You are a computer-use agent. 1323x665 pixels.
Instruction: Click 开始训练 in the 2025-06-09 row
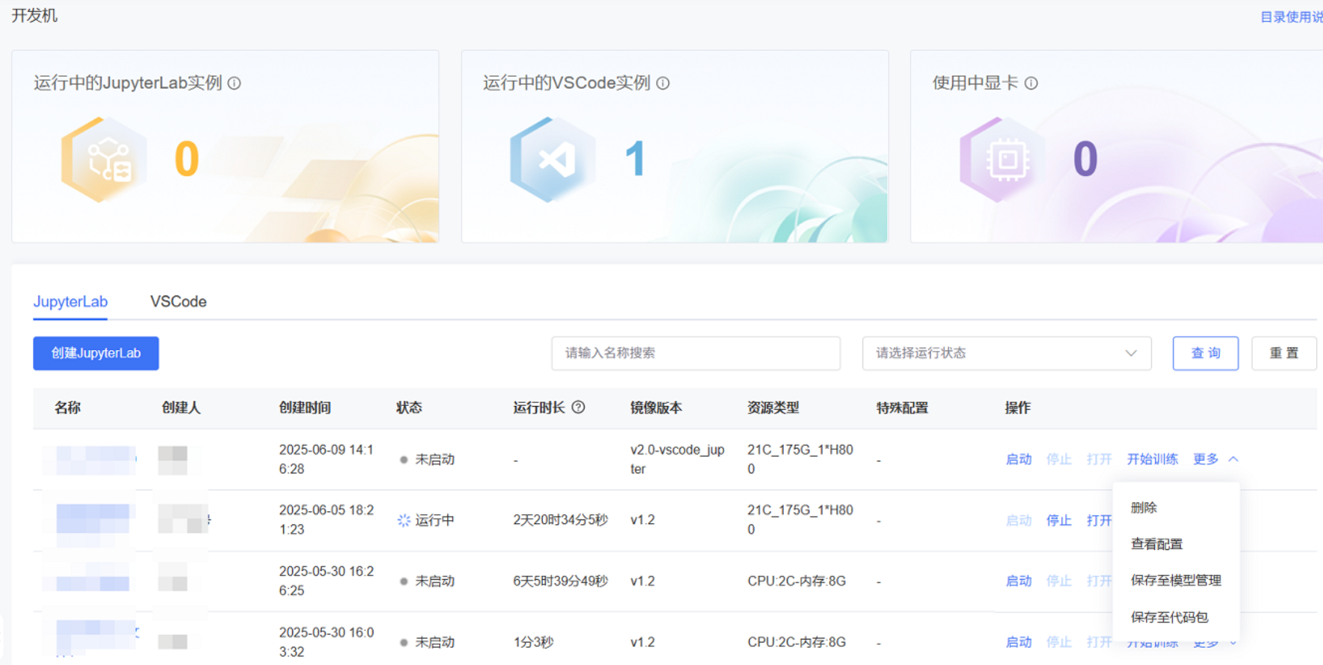click(x=1152, y=459)
